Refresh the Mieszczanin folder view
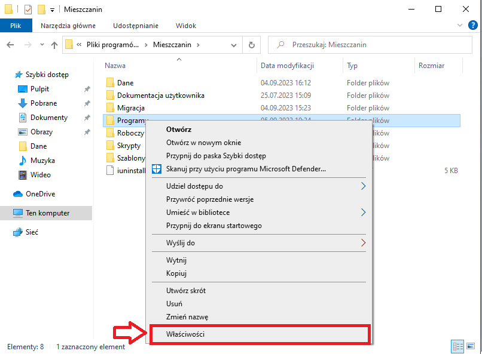 click(252, 45)
